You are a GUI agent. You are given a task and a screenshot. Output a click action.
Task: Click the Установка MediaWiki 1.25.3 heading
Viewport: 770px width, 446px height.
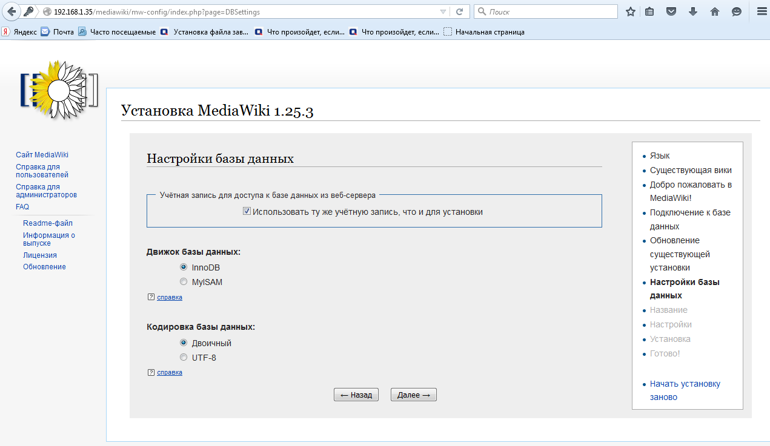click(x=217, y=111)
